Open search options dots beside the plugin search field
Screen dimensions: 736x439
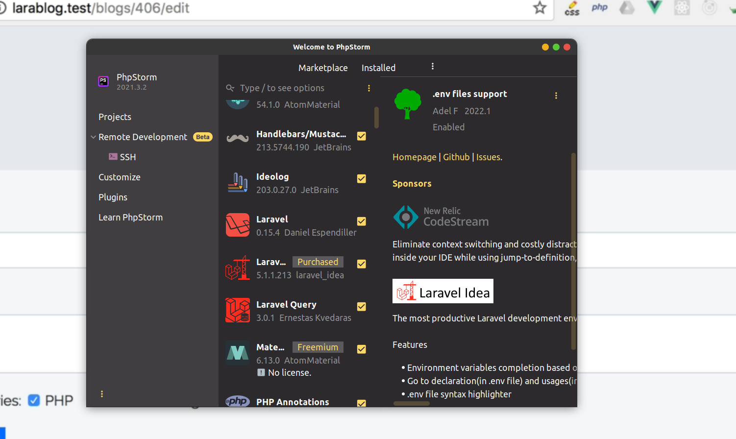(x=369, y=88)
